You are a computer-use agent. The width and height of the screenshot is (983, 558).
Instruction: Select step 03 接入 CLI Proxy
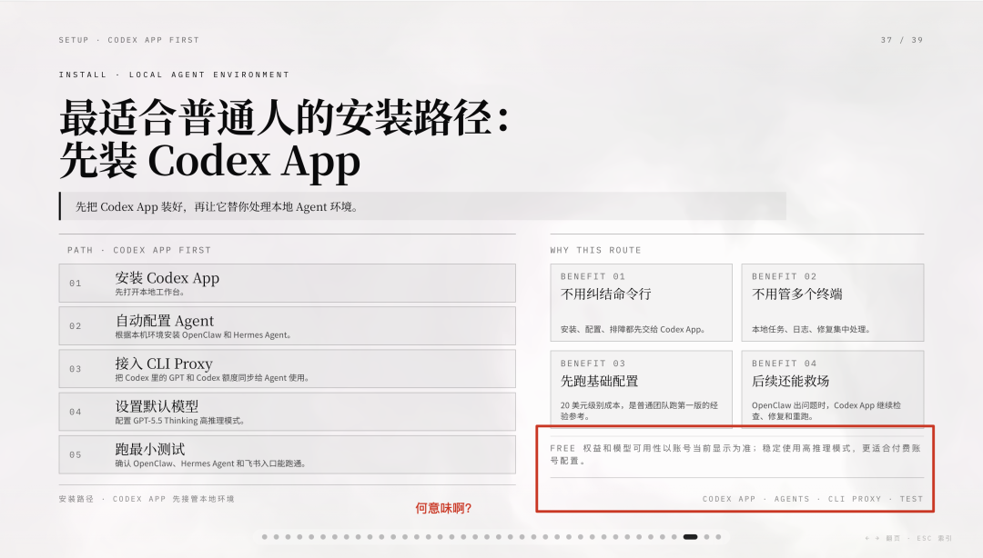point(287,369)
